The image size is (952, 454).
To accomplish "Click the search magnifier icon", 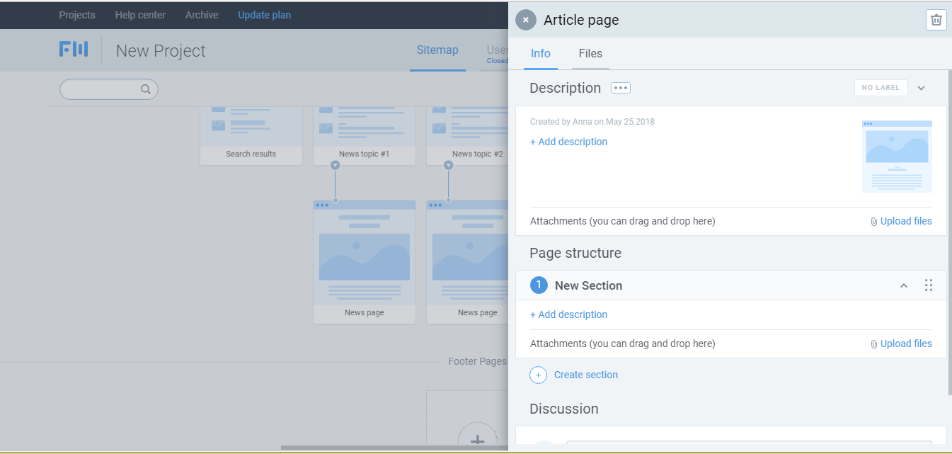I will coord(146,89).
